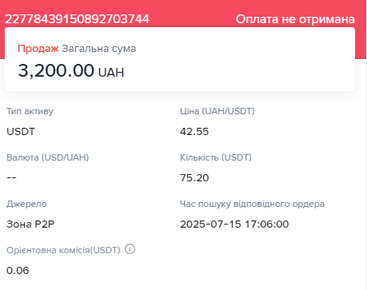Click the 'Загальна сума' heading

click(x=99, y=49)
